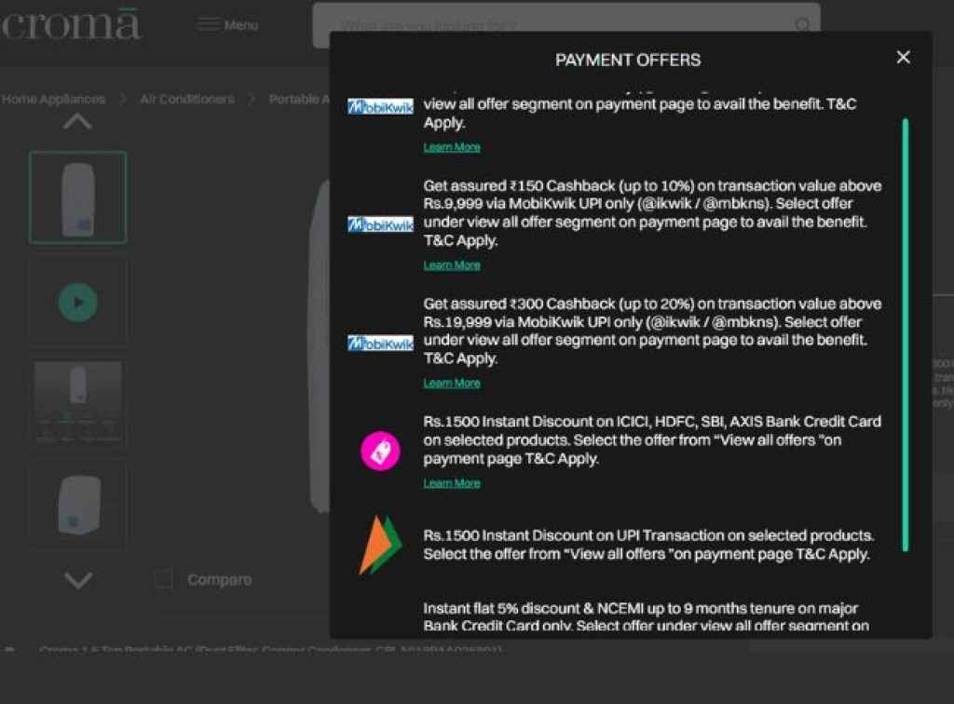Go to Air Conditioners breadcrumb

coord(186,99)
